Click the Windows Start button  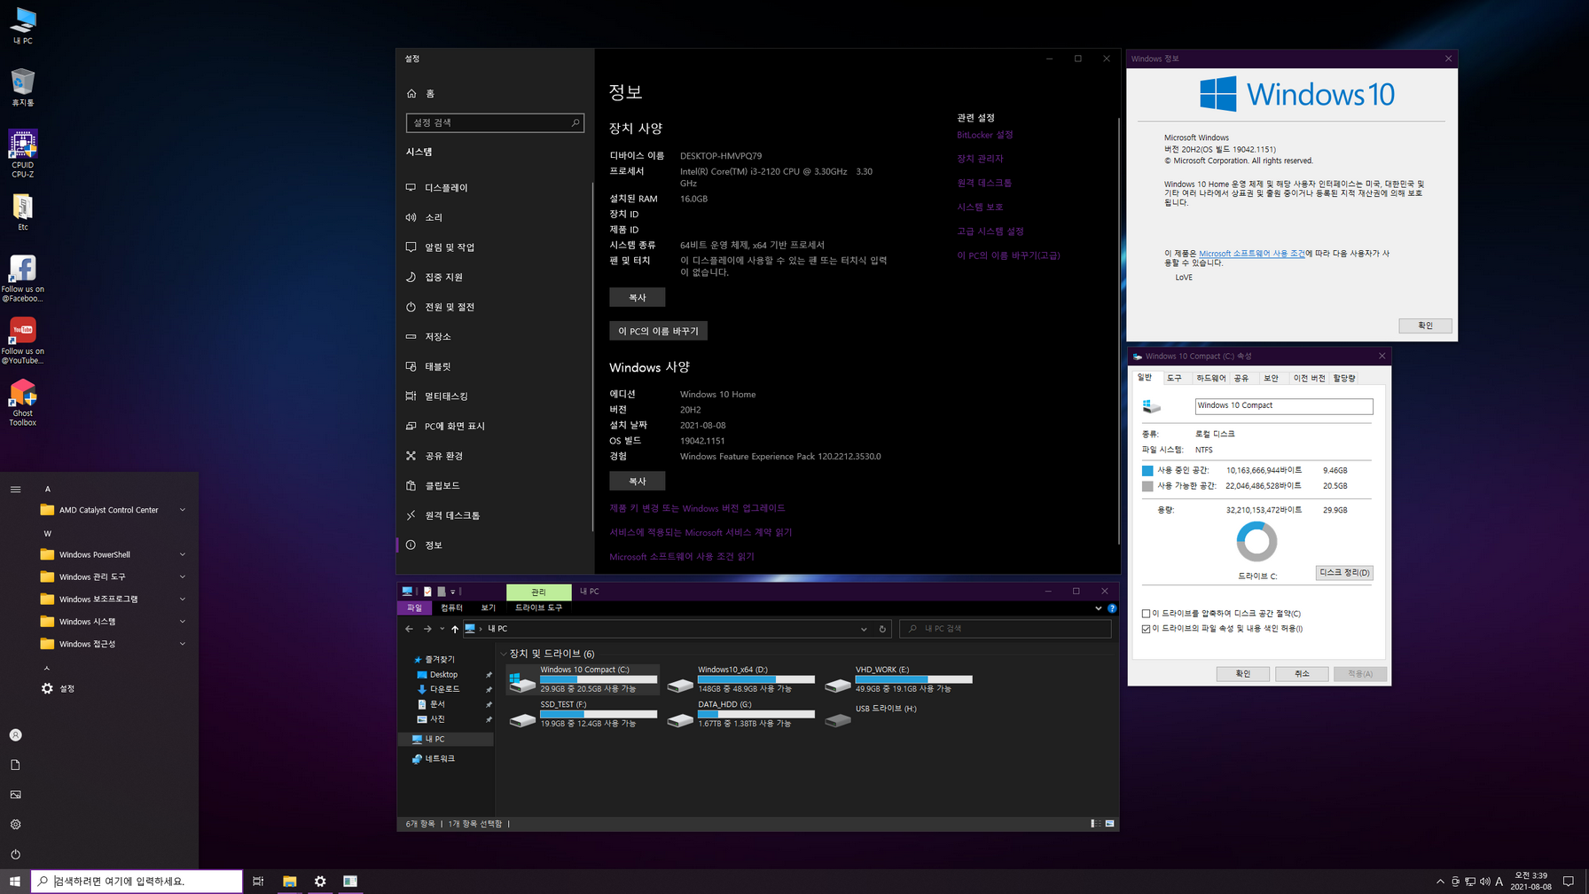(x=14, y=881)
